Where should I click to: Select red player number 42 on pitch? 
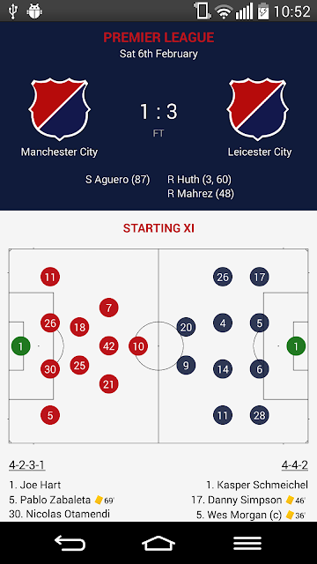[109, 346]
